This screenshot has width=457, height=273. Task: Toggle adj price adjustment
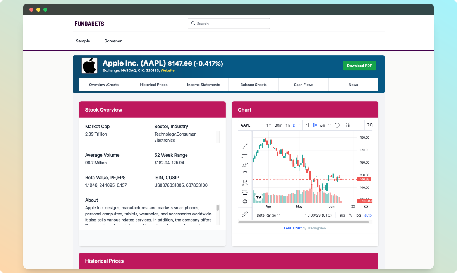coord(342,215)
